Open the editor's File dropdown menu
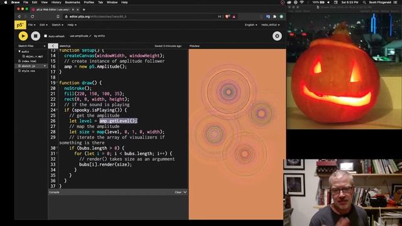This screenshot has width=402, height=226. pos(32,25)
